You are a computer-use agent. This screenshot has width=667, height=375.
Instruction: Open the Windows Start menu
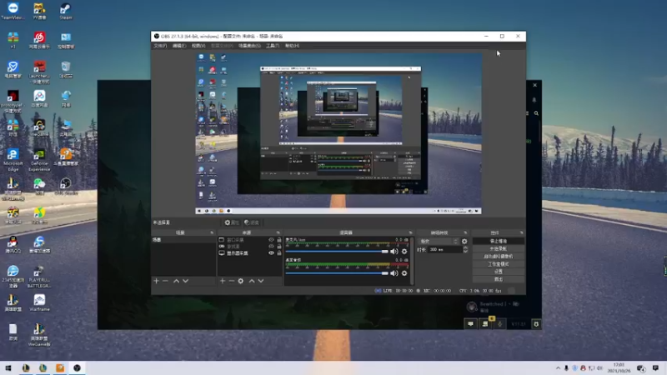[x=8, y=367]
